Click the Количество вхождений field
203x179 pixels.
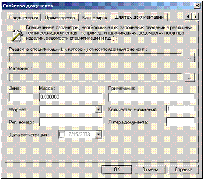pyautogui.click(x=180, y=110)
